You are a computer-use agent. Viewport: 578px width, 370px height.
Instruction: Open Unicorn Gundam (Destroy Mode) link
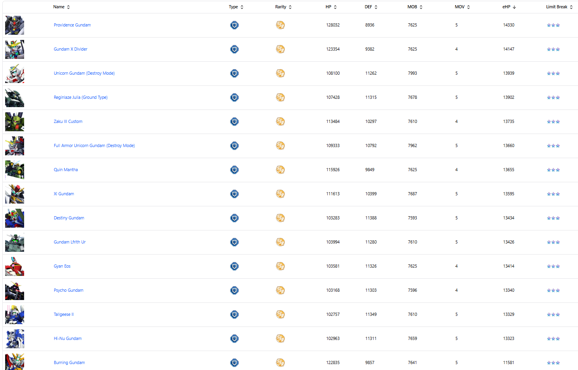click(84, 73)
